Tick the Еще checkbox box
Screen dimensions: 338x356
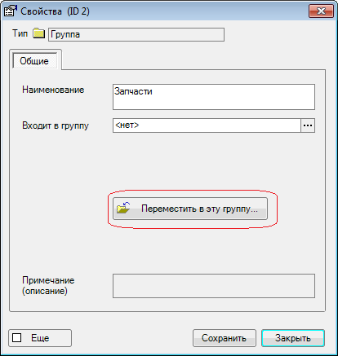[x=17, y=338]
